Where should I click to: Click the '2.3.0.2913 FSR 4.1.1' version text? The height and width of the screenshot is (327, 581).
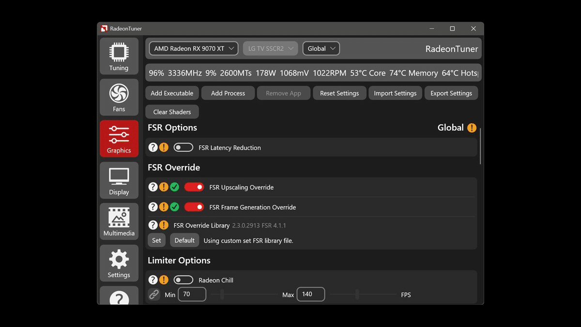tap(259, 225)
